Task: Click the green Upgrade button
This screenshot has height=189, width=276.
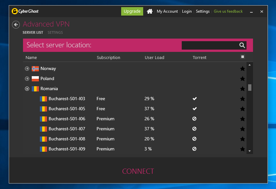Action: pos(132,11)
